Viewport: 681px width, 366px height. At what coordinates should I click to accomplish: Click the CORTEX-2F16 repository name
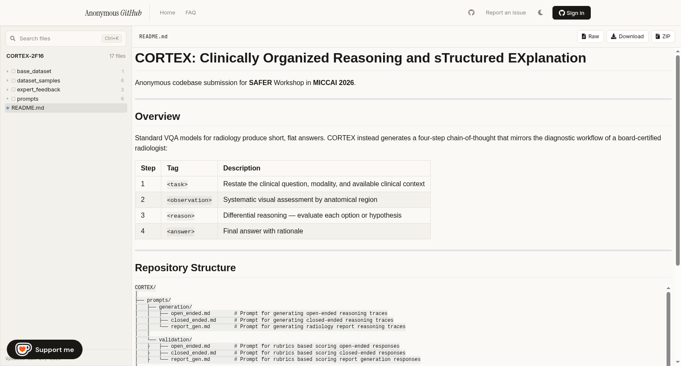(25, 56)
